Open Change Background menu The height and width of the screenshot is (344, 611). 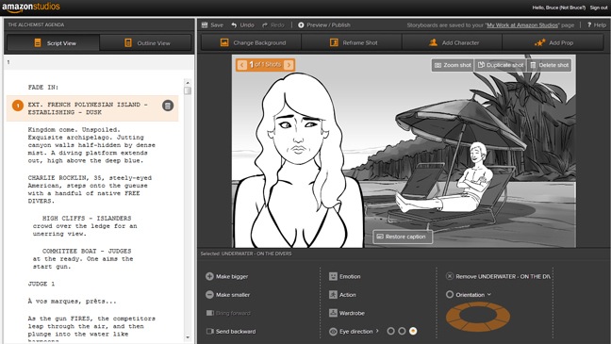[251, 42]
